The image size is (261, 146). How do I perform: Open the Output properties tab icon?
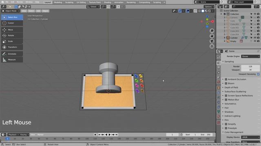(x=219, y=68)
